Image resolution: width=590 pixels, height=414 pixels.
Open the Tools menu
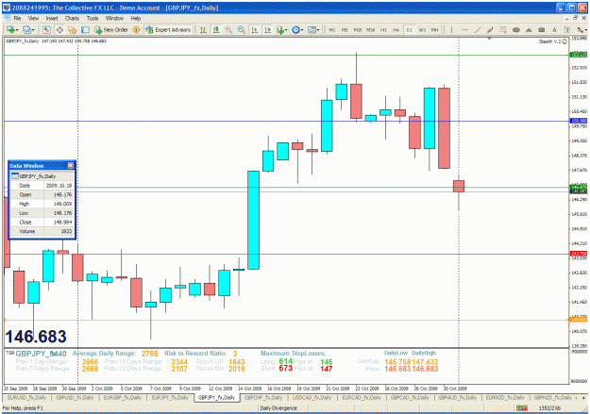pos(93,18)
